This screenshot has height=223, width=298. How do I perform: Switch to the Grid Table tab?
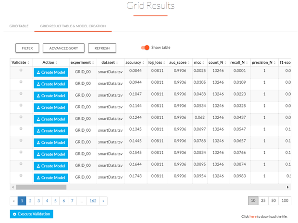tap(18, 25)
